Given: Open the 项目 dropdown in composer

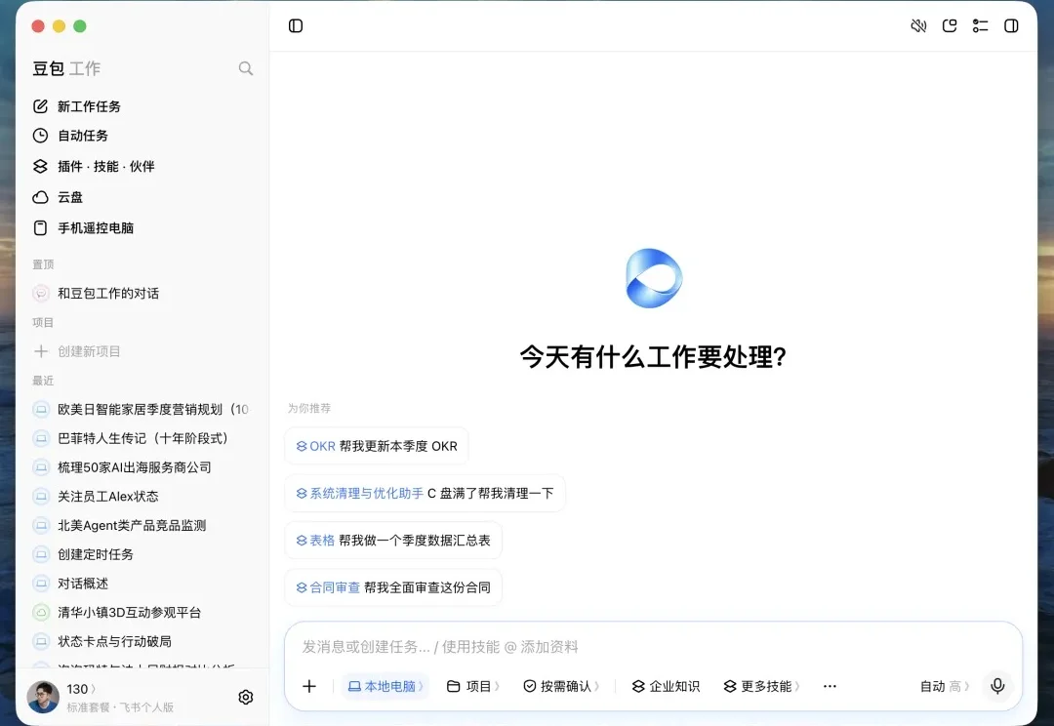Looking at the screenshot, I should 473,686.
